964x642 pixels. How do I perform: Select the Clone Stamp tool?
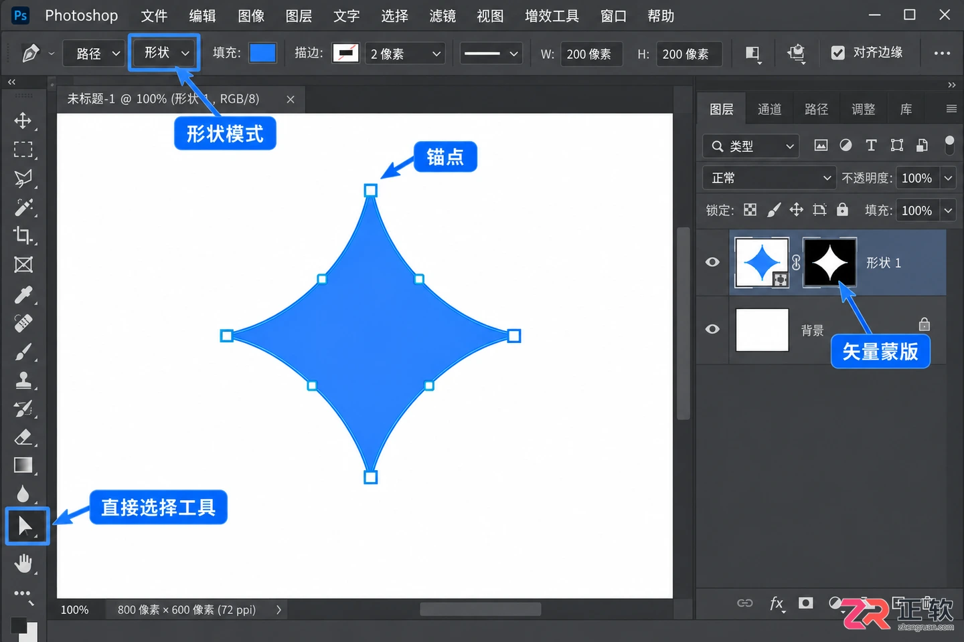point(23,381)
